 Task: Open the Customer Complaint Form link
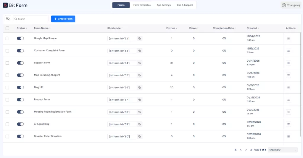point(49,50)
